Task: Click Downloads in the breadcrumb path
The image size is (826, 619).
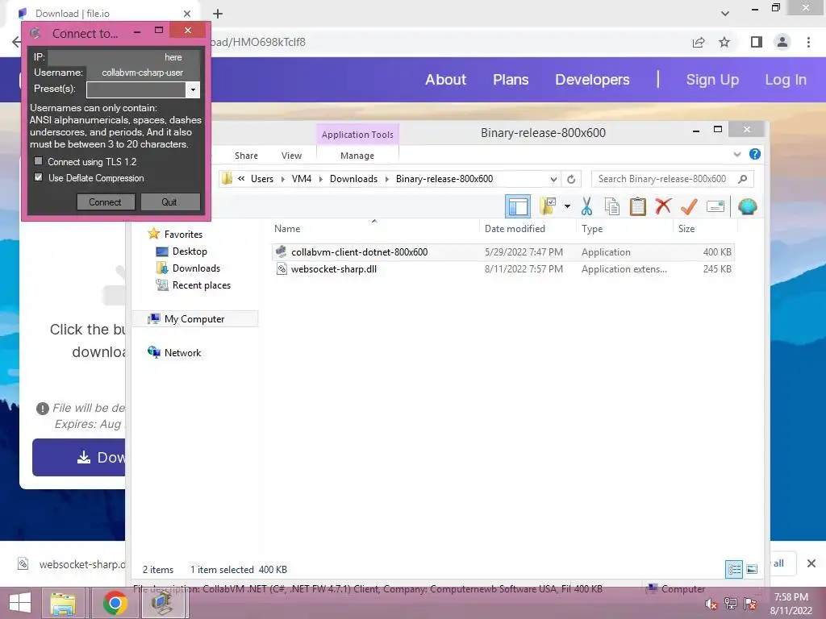Action: [x=353, y=179]
